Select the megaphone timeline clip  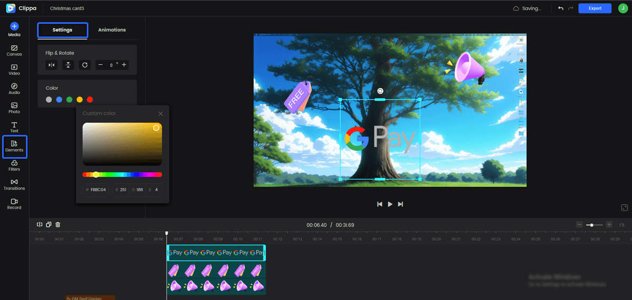216,286
